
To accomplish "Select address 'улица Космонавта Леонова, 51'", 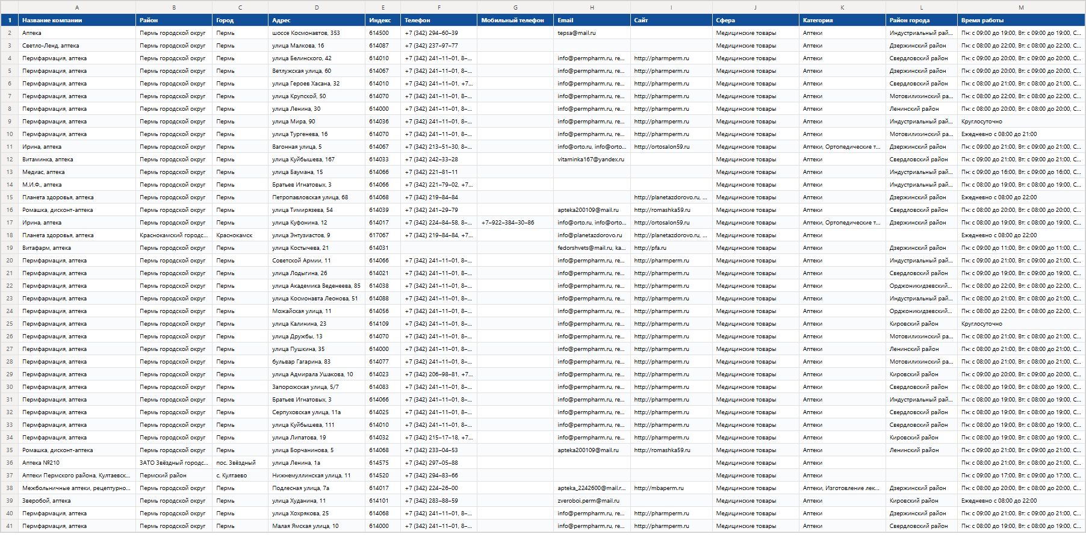I will (x=317, y=299).
